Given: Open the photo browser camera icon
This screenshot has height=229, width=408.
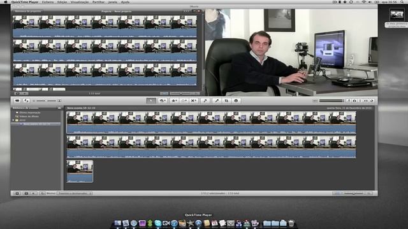Looking at the screenshot, I should tap(354, 101).
